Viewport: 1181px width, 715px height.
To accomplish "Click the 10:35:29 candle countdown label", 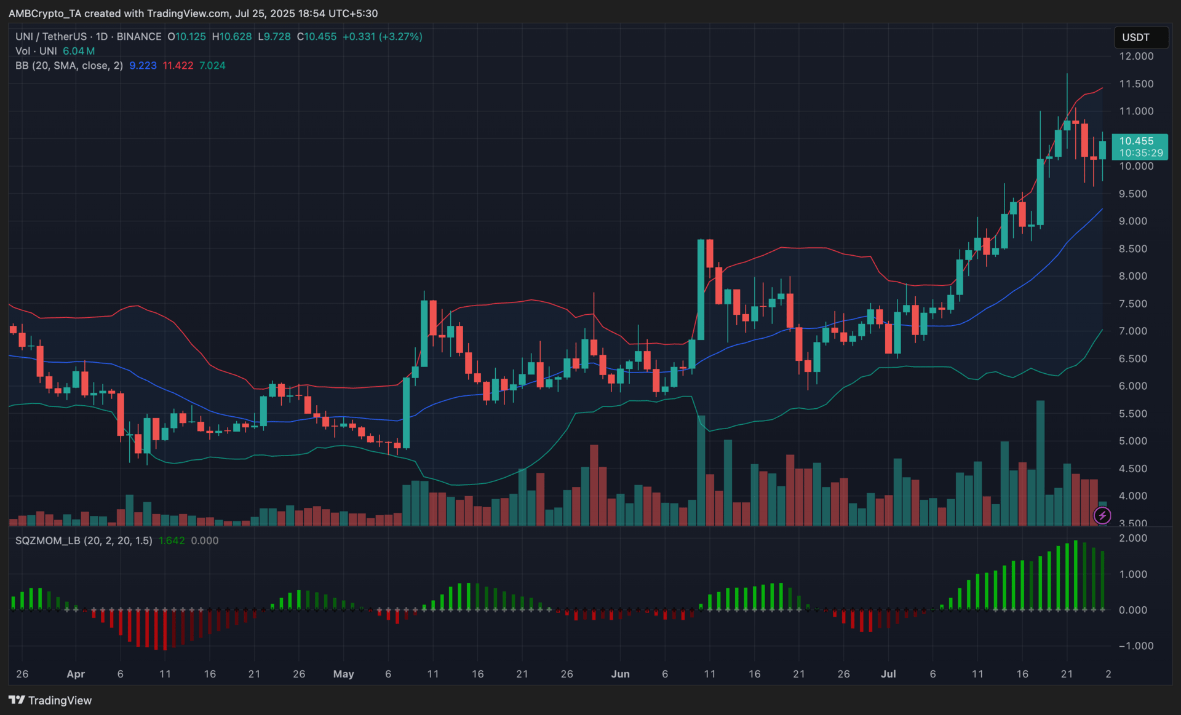I will point(1141,152).
